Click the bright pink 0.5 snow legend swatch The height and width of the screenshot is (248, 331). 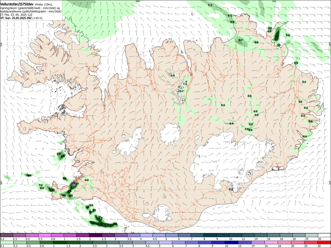pos(44,235)
